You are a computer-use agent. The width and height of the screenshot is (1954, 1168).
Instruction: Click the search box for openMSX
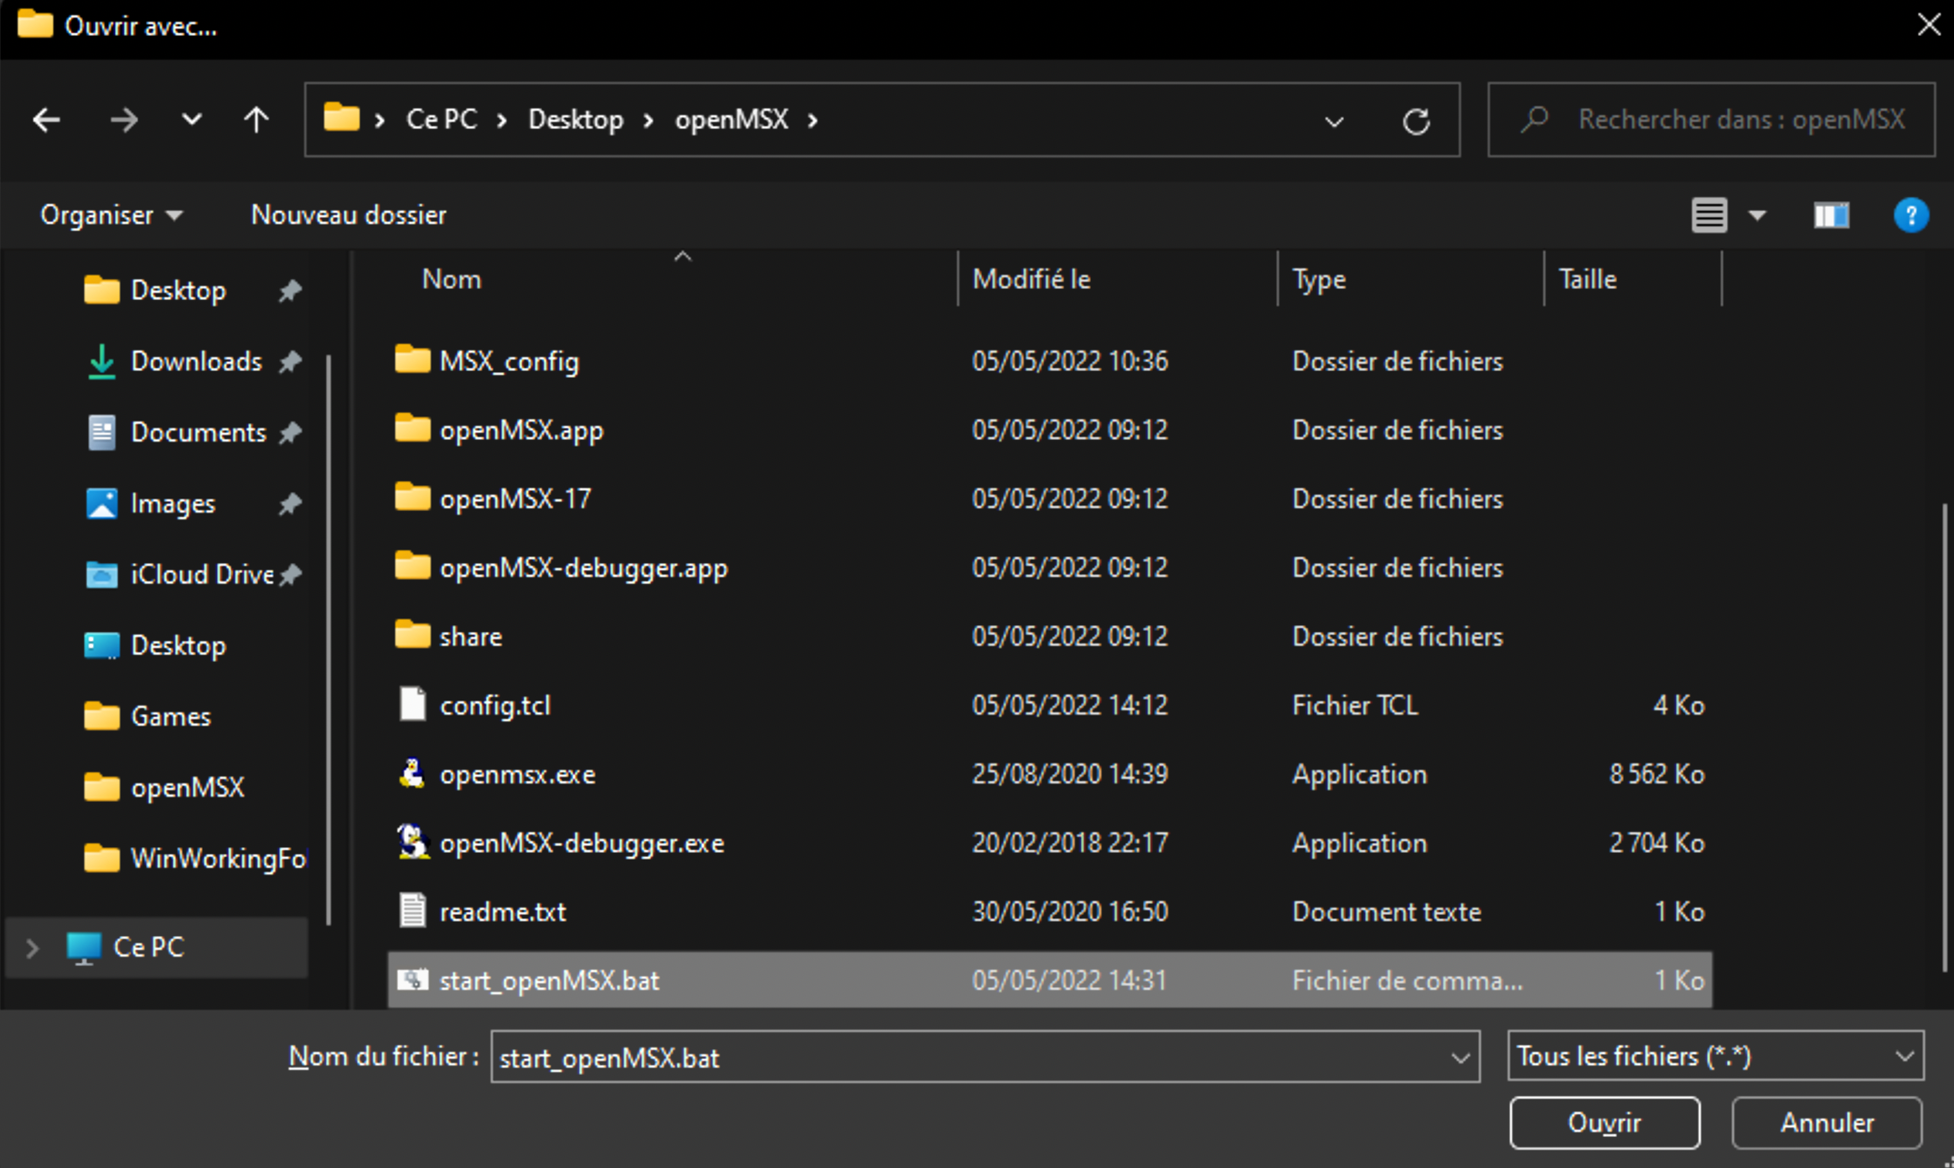(1711, 120)
